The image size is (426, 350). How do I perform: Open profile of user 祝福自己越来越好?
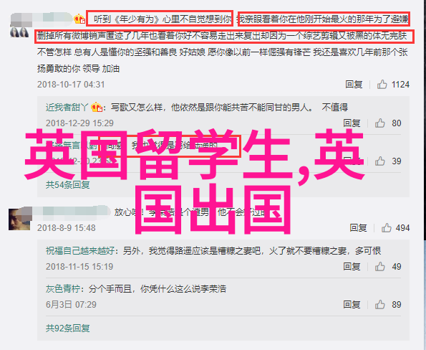tap(80, 250)
